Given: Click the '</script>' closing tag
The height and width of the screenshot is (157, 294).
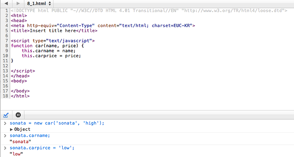Looking at the screenshot, I should (23, 71).
